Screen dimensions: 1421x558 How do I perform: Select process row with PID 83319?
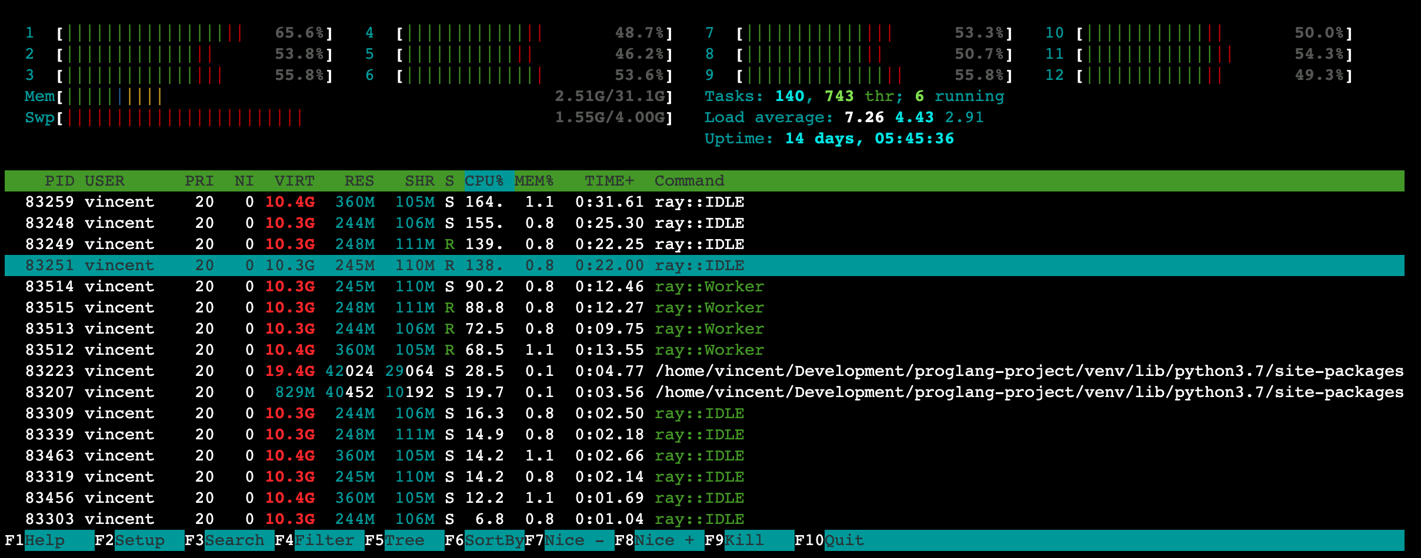click(705, 477)
